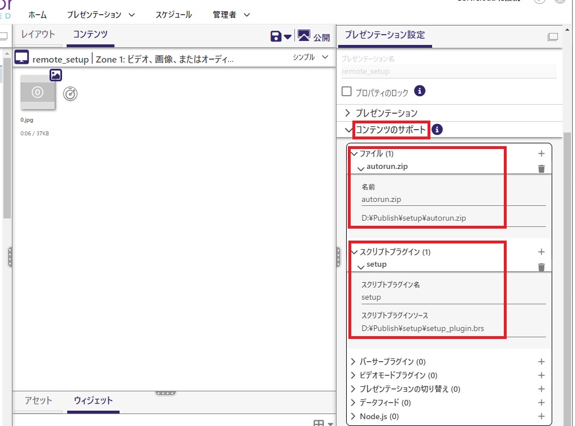Open the 管理者 menu

click(232, 15)
